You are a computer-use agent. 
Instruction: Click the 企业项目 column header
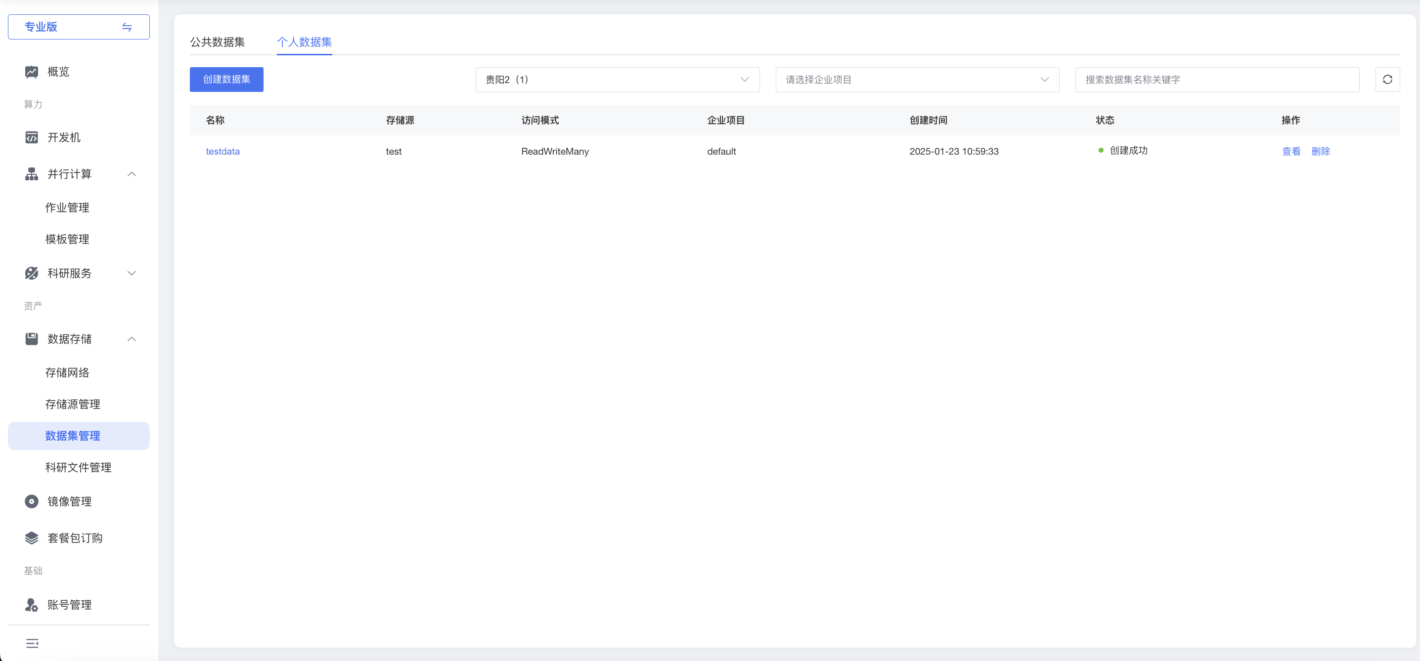click(726, 120)
